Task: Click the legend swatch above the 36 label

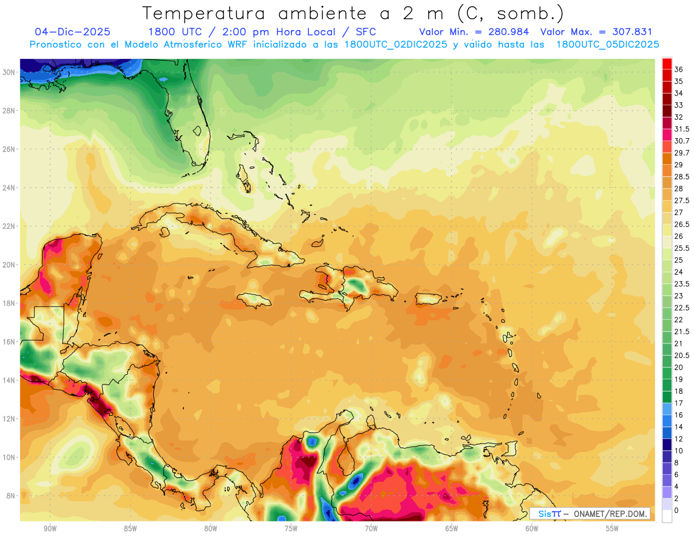Action: pyautogui.click(x=667, y=64)
